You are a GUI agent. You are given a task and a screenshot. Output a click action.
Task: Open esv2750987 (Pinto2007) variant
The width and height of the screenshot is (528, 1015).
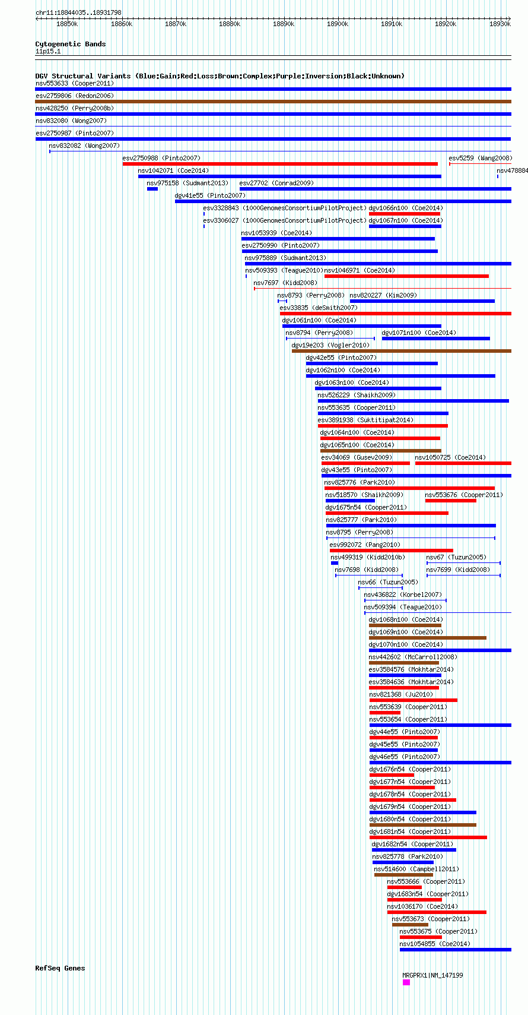point(75,133)
